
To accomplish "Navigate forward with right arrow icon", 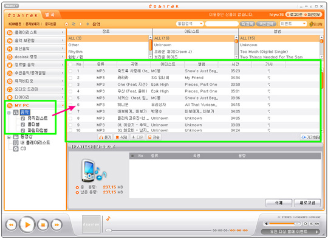I will tap(87, 24).
